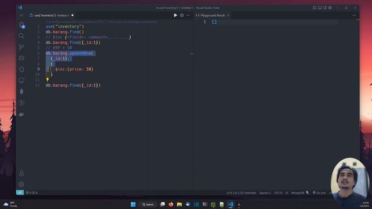Toggle panel layout button in title bar
The height and width of the screenshot is (209, 372).
pyautogui.click(x=320, y=8)
